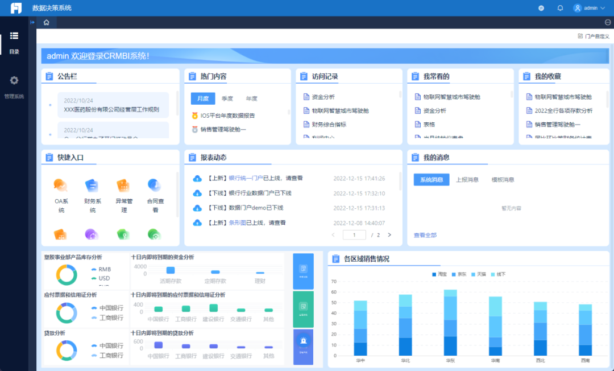Open 财务系统 shortcut icon
This screenshot has width=614, height=371.
click(92, 186)
